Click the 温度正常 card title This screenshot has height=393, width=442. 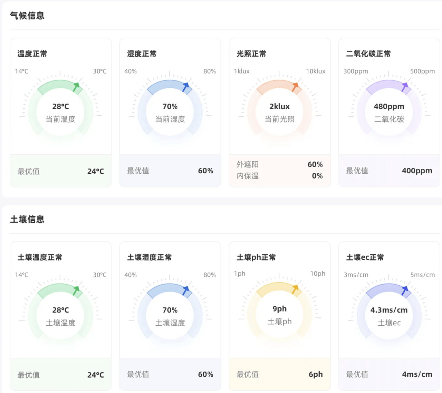pyautogui.click(x=32, y=54)
